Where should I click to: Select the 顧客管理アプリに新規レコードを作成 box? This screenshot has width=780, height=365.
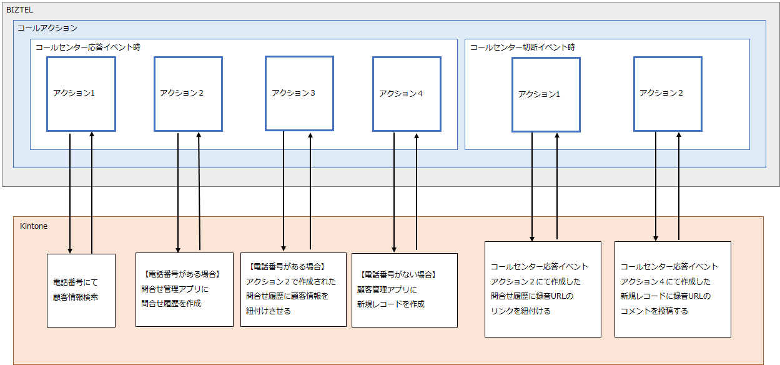(405, 290)
